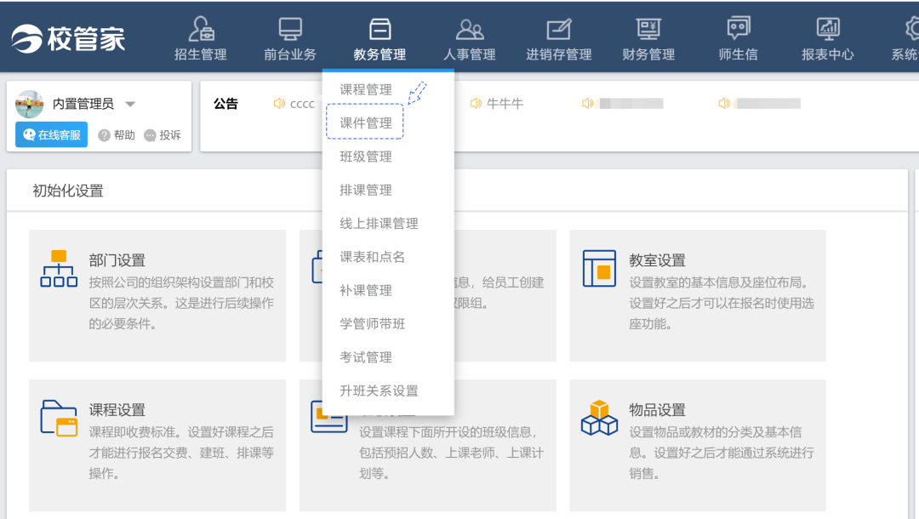
Task: Click the 前台业务 monitor icon
Action: [289, 27]
